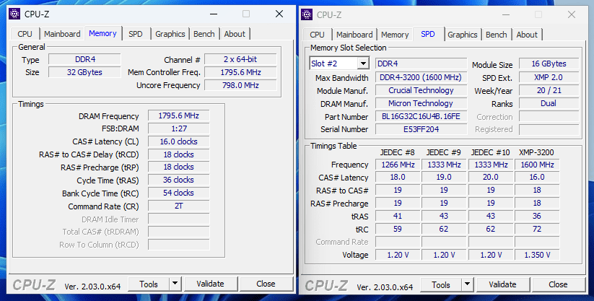Click Uncore Frequency 798.0 MHz value

[240, 85]
